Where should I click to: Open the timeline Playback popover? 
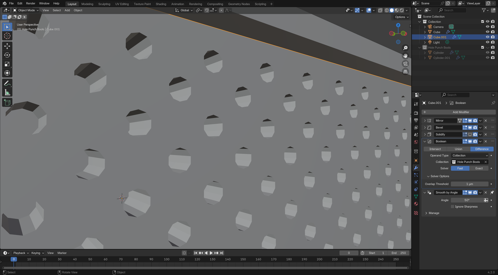(21, 253)
